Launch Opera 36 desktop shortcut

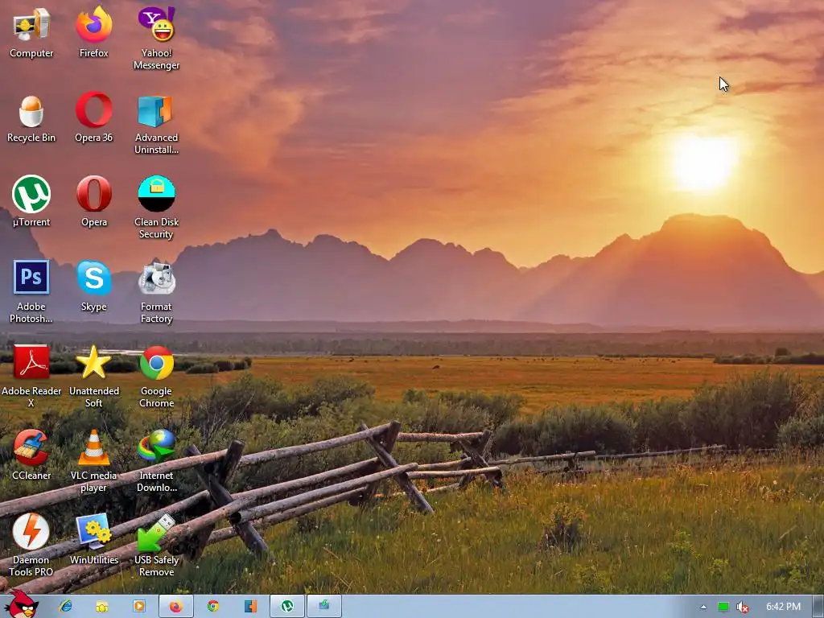pyautogui.click(x=93, y=117)
